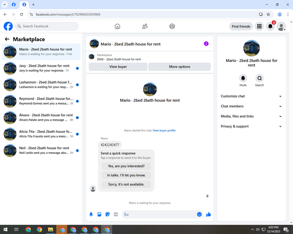Open the Notifications bell
Image resolution: width=293 pixels, height=234 pixels.
[270, 26]
